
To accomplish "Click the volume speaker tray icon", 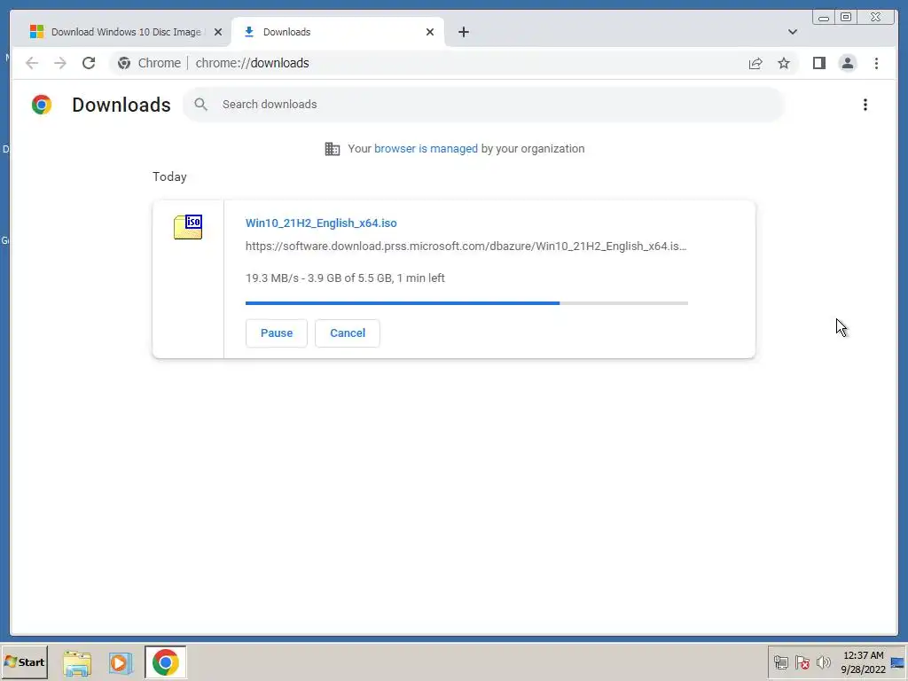I will click(823, 662).
